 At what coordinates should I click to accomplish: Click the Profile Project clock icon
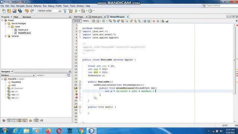90,11
